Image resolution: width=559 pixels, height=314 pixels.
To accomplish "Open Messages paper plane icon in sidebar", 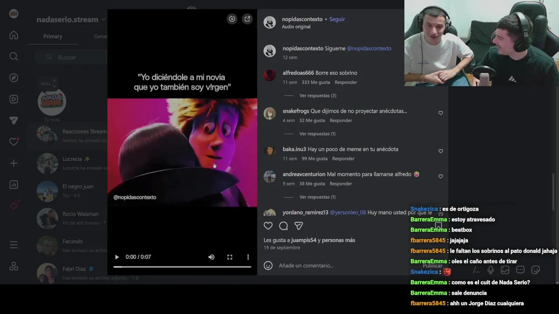I will pyautogui.click(x=14, y=121).
